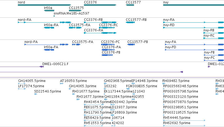Select the CG3376-PA protein feature
Screen dimensions: 224x127
108,50
